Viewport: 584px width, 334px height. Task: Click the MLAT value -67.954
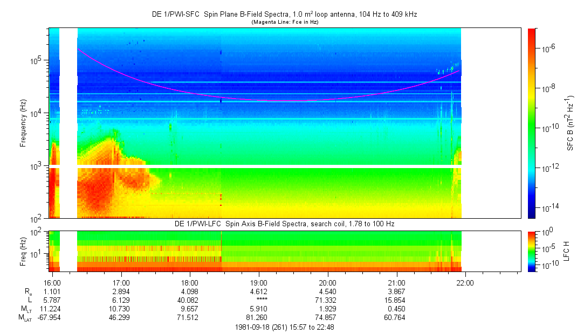[49, 318]
